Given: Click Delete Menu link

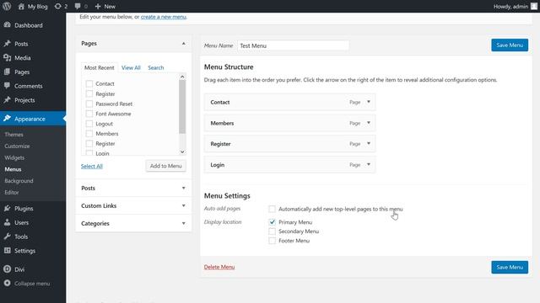Looking at the screenshot, I should [x=219, y=267].
